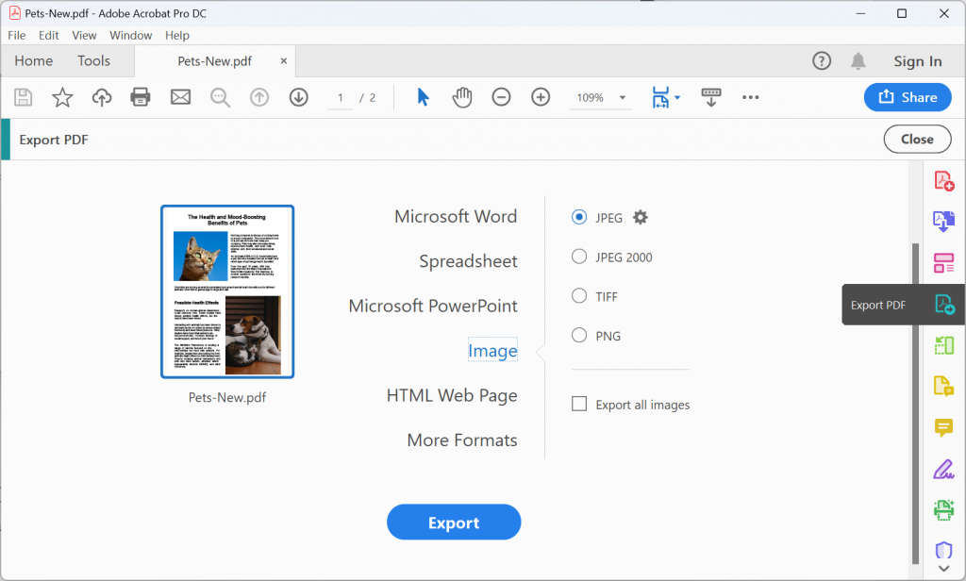Click the JPEG conversion settings gear
Image resolution: width=966 pixels, height=581 pixels.
click(641, 217)
